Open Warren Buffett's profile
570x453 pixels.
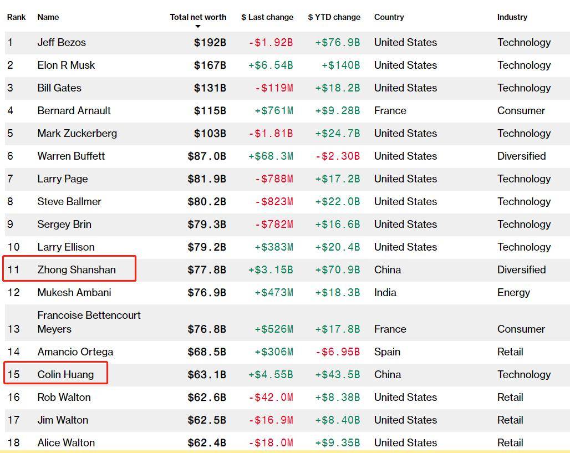[x=71, y=156]
